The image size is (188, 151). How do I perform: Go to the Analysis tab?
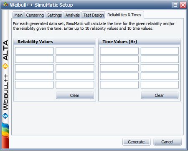(72, 15)
